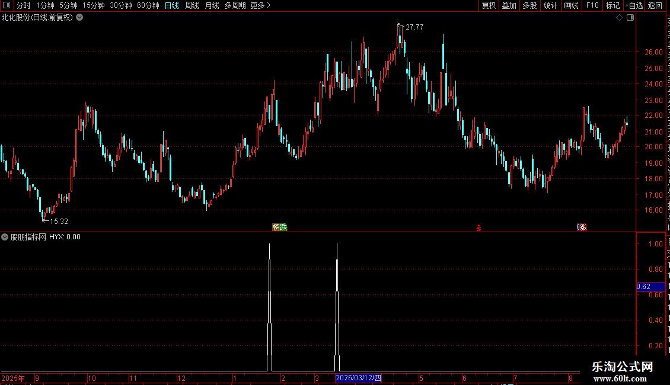Select the 60分钟 period tab
Screen dimensions: 670x385
(x=148, y=5)
